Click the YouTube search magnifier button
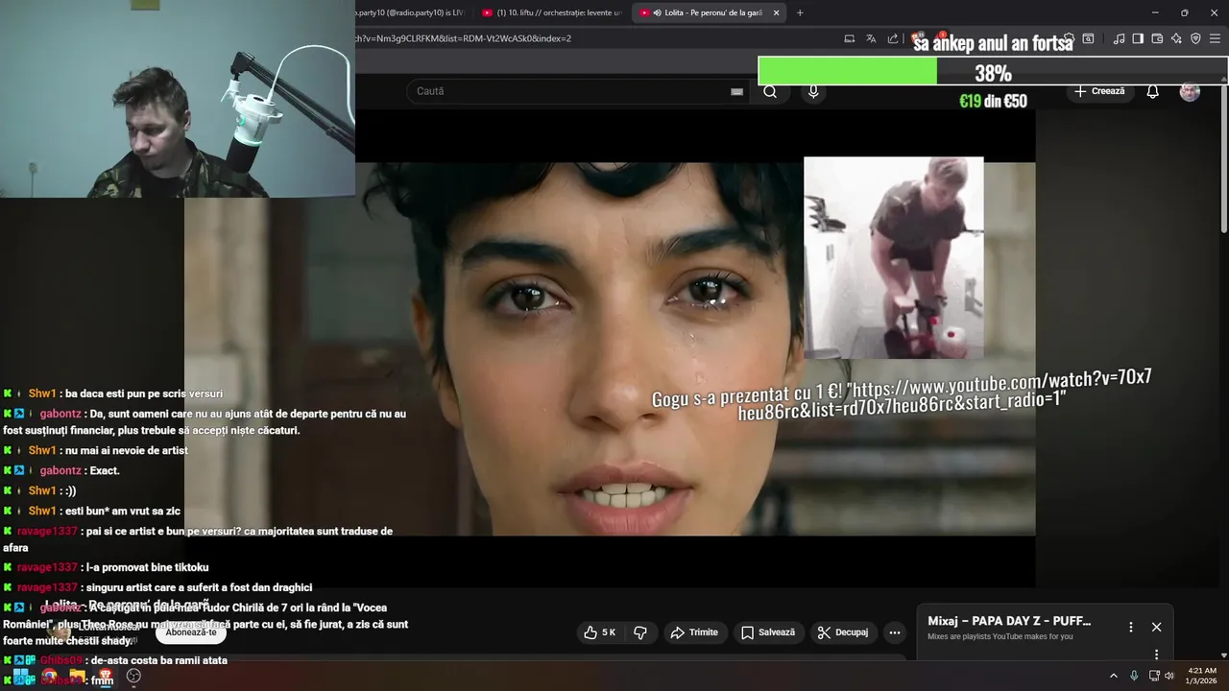Screen dimensions: 1229x691 tap(770, 91)
